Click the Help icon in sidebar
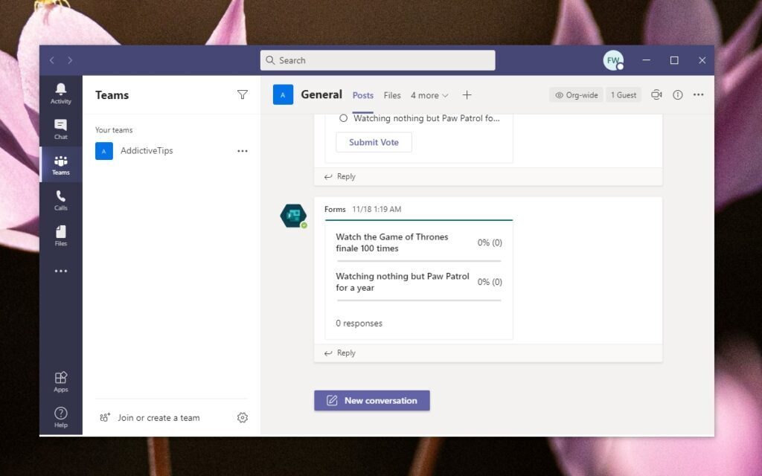The height and width of the screenshot is (476, 762). (60, 416)
